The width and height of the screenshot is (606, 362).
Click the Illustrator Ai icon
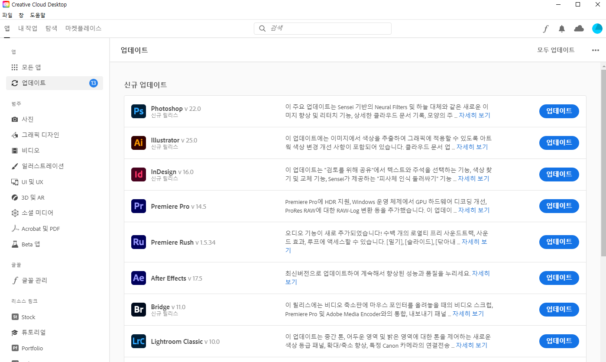139,143
